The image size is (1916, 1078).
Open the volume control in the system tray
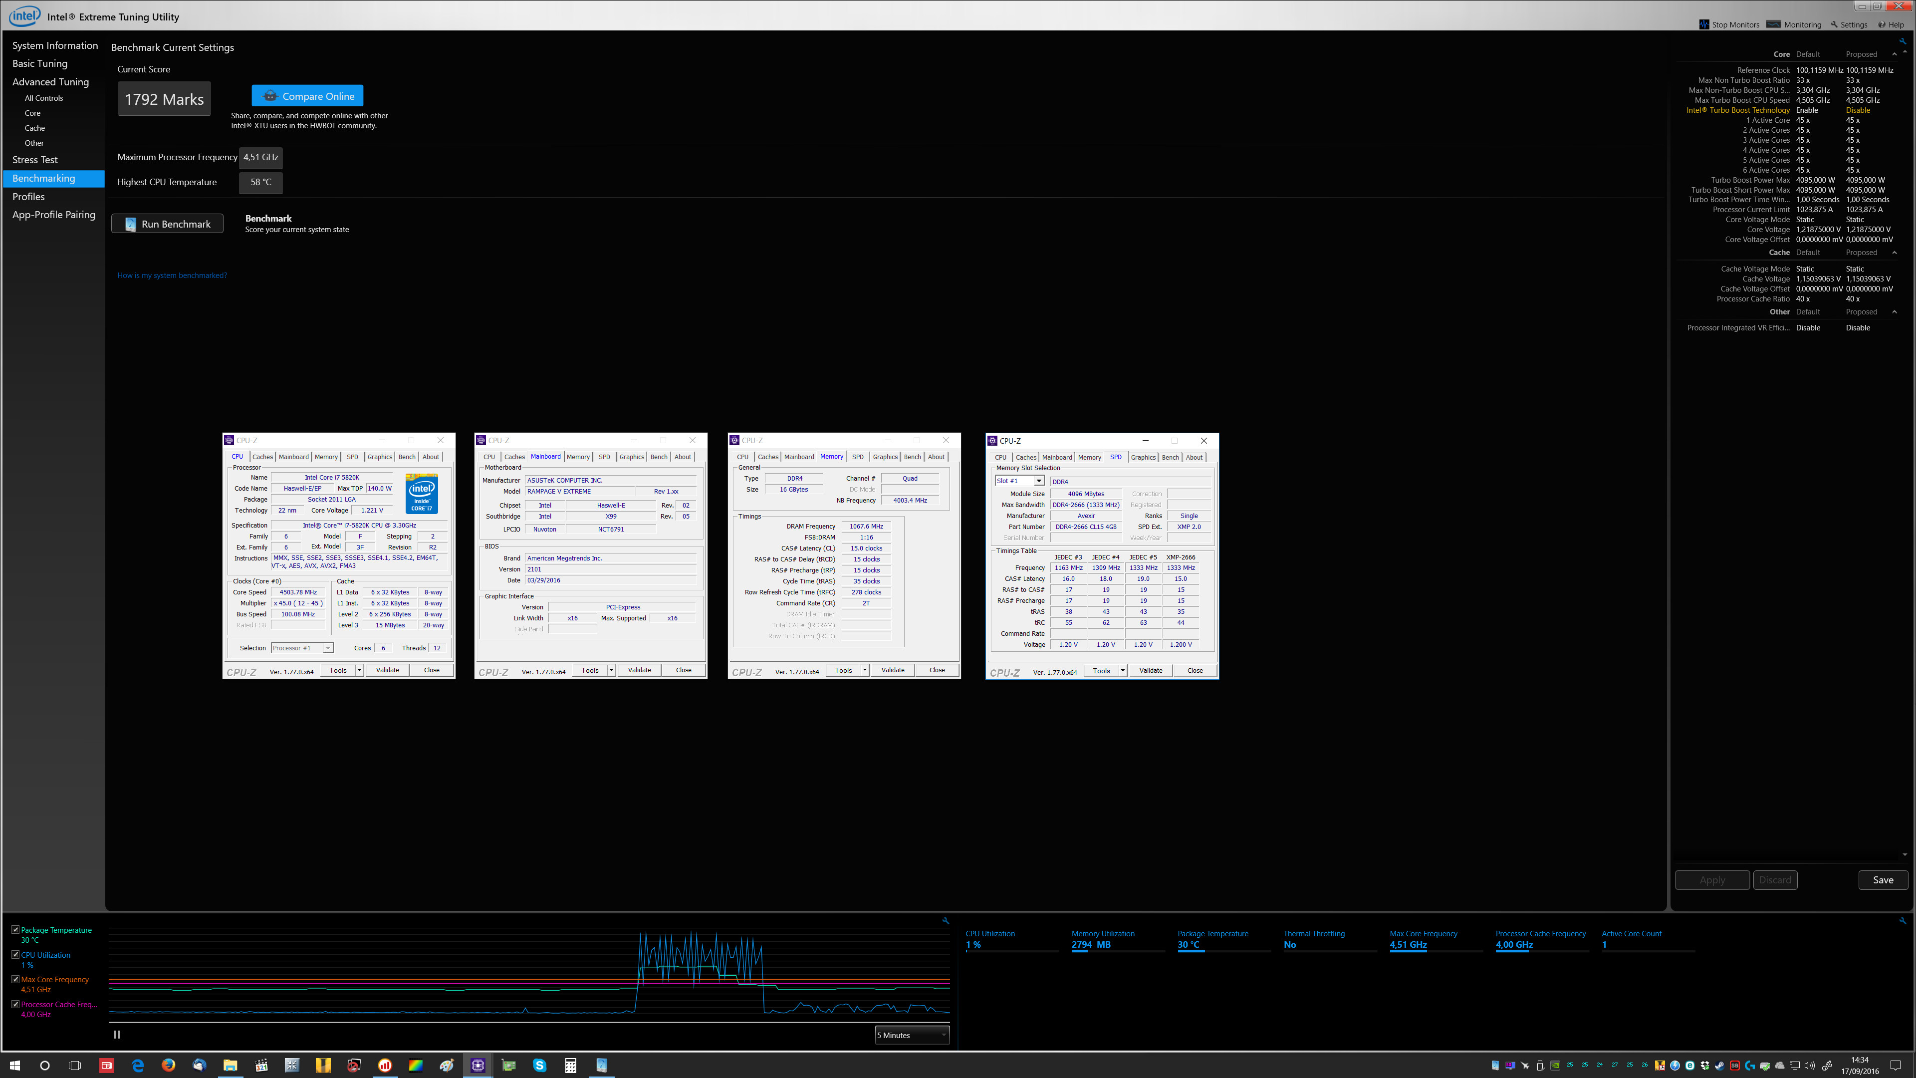[1809, 1066]
